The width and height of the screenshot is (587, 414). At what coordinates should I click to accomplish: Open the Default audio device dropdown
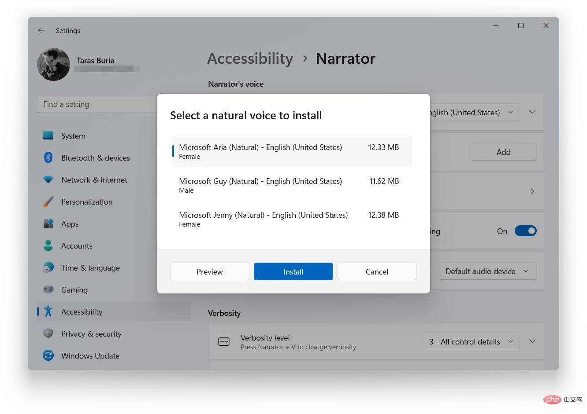pyautogui.click(x=487, y=271)
